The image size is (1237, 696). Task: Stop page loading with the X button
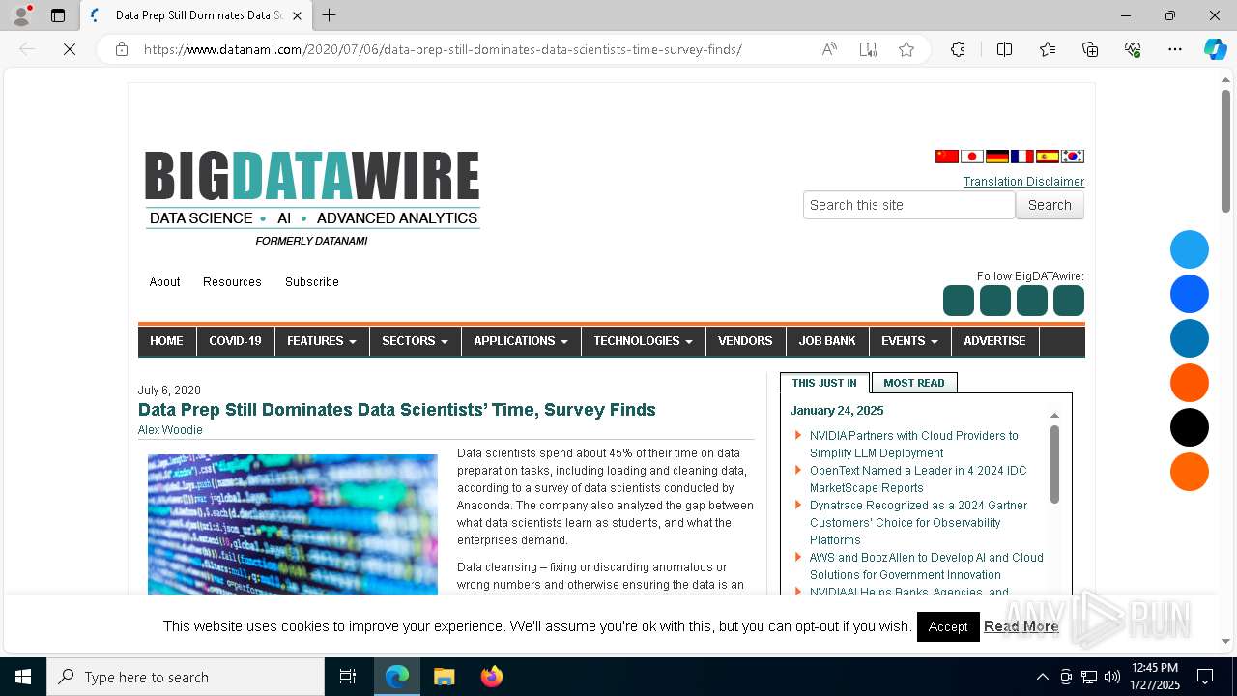click(x=70, y=49)
